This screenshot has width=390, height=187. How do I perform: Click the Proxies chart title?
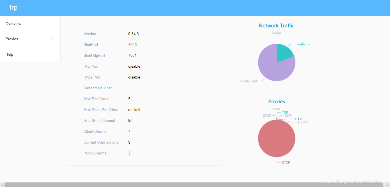277,102
